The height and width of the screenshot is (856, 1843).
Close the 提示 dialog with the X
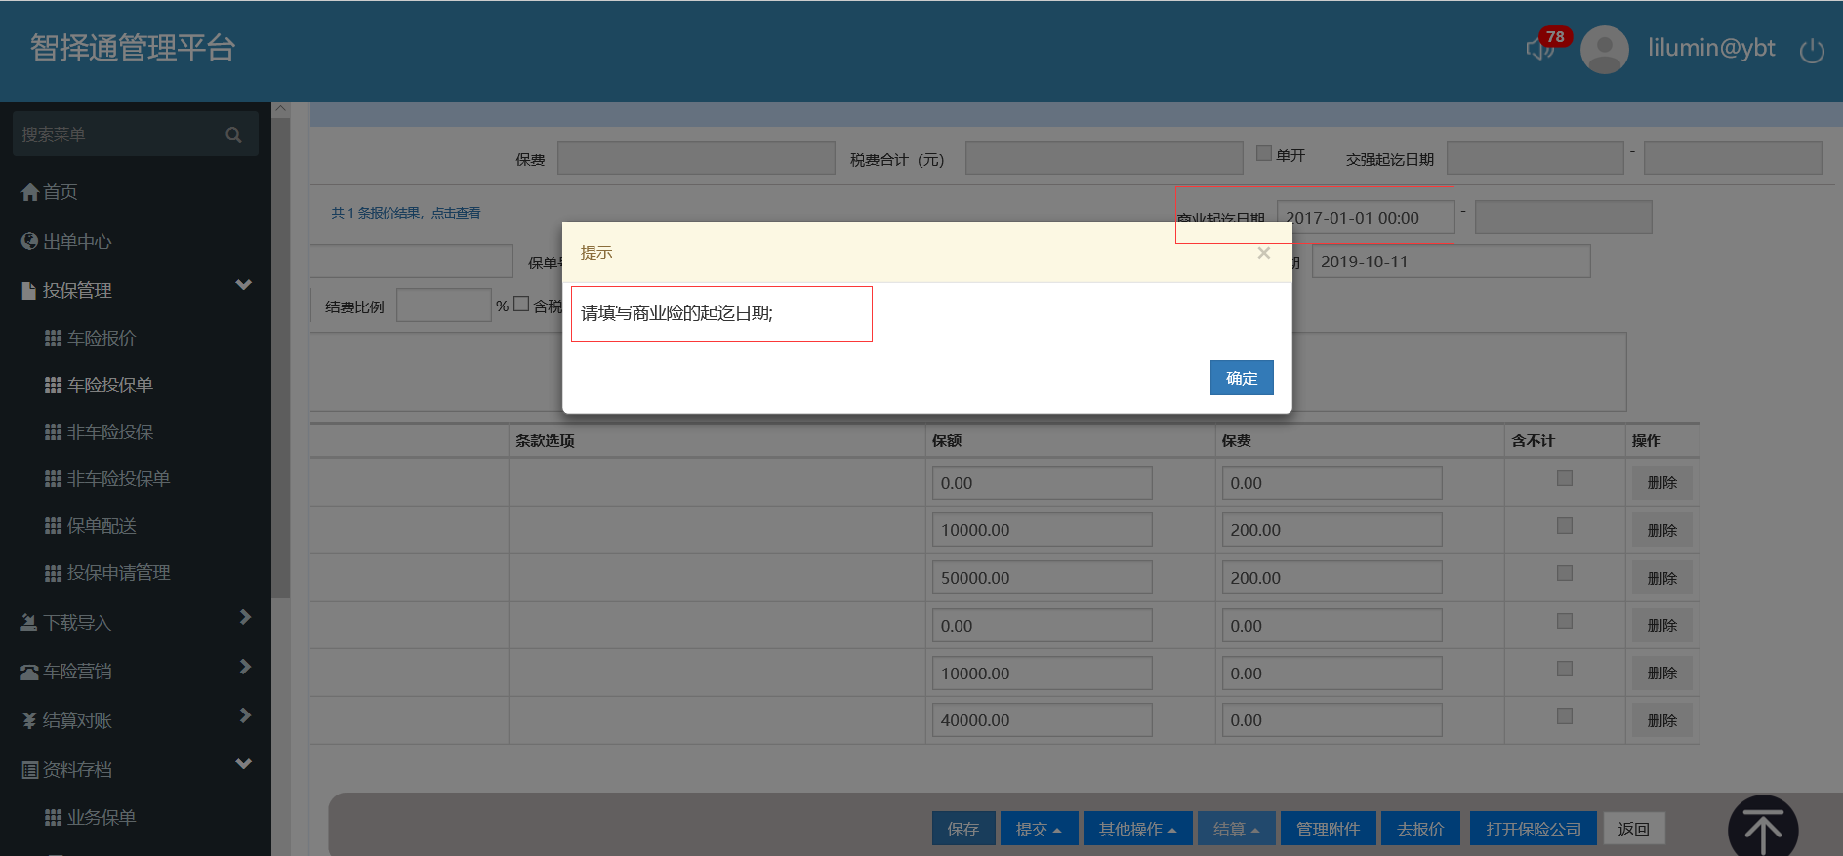click(1264, 253)
